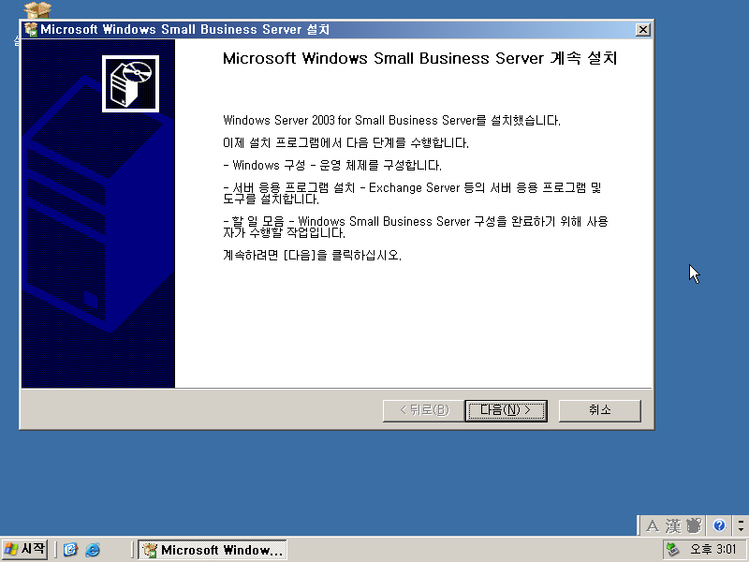Screen dimensions: 749x562
Task: Click the 할 일 모음 step text
Action: pyautogui.click(x=416, y=227)
